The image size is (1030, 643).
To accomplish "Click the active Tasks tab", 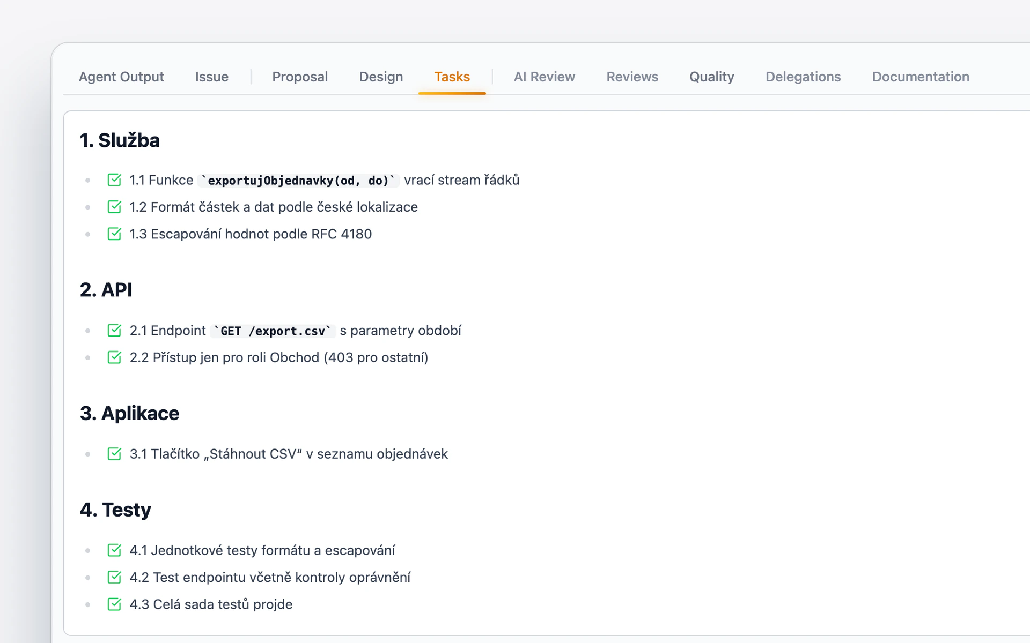I will pyautogui.click(x=452, y=77).
